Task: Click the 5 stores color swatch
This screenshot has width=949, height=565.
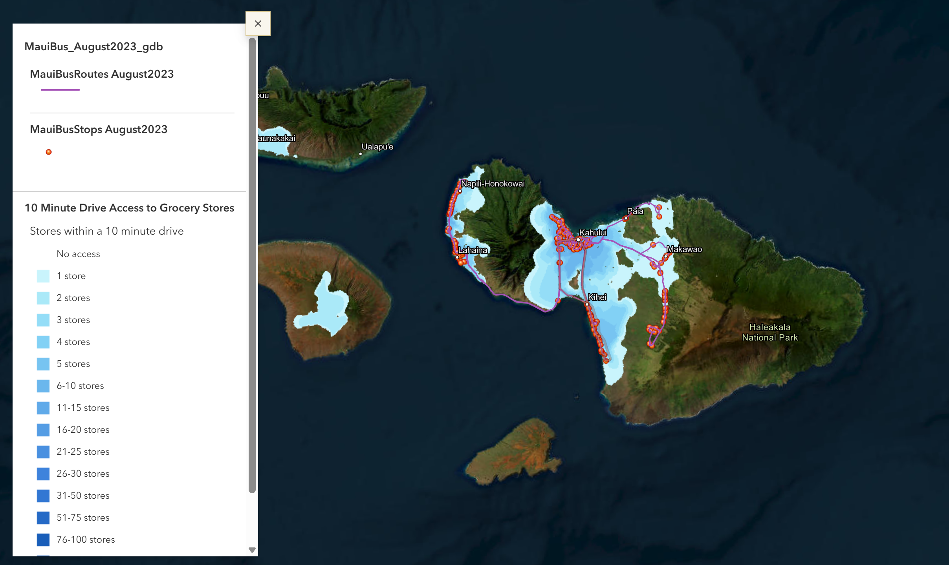Action: tap(43, 364)
